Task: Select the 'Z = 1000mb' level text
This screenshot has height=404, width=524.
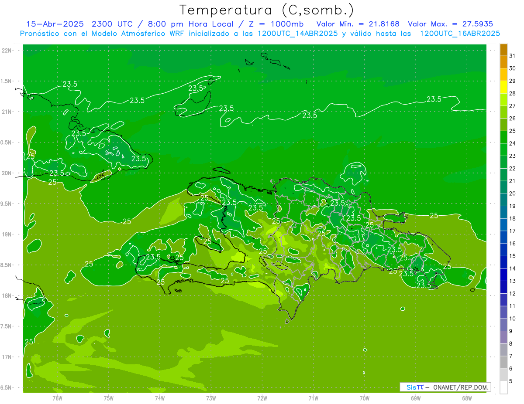Action: coord(276,24)
